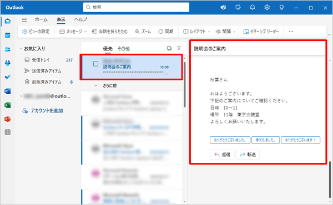Toggle the hamburger navigation pane button
333x205 pixels.
(24, 20)
